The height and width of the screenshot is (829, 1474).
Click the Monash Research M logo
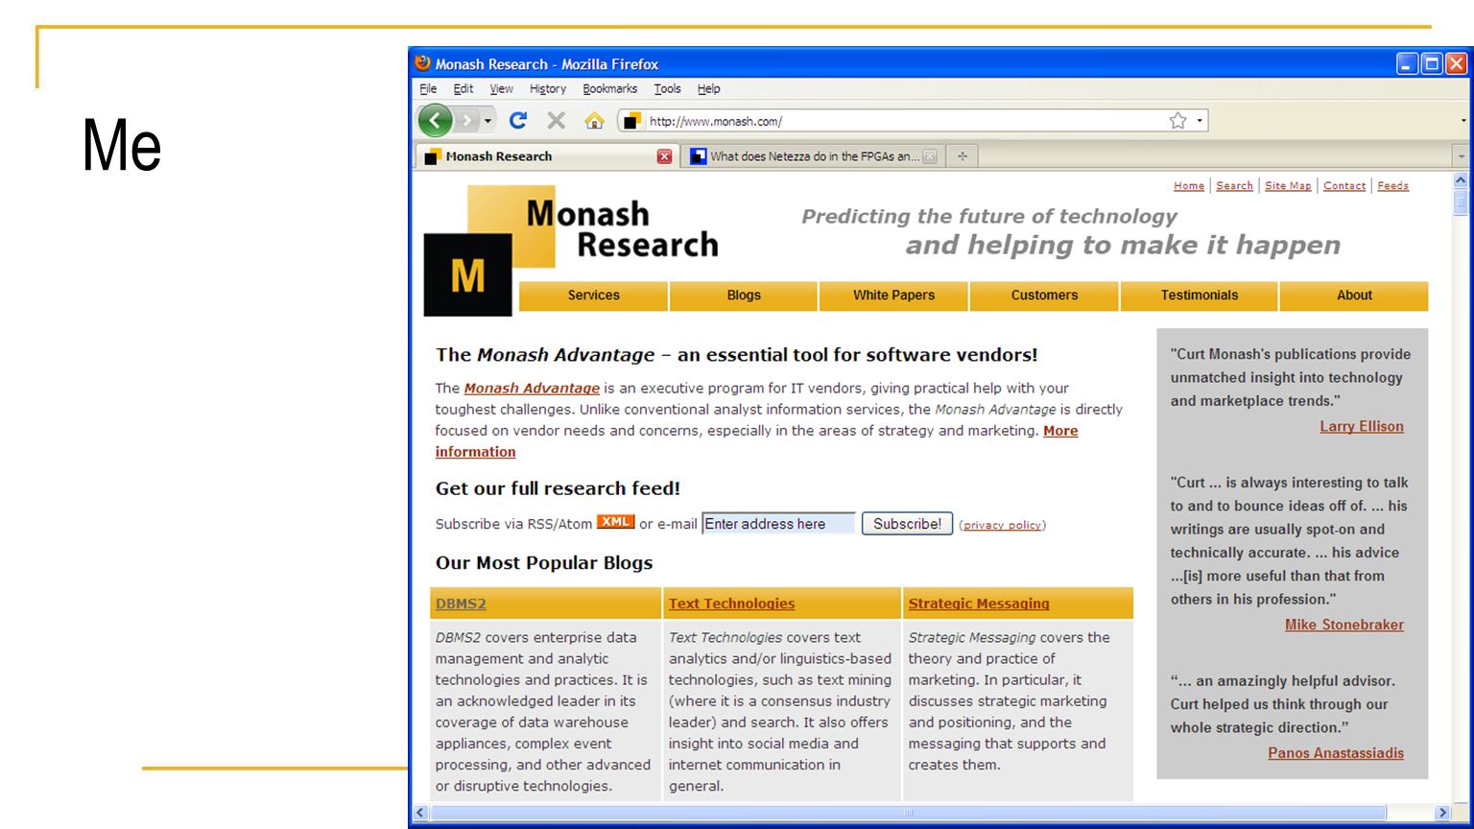[467, 275]
